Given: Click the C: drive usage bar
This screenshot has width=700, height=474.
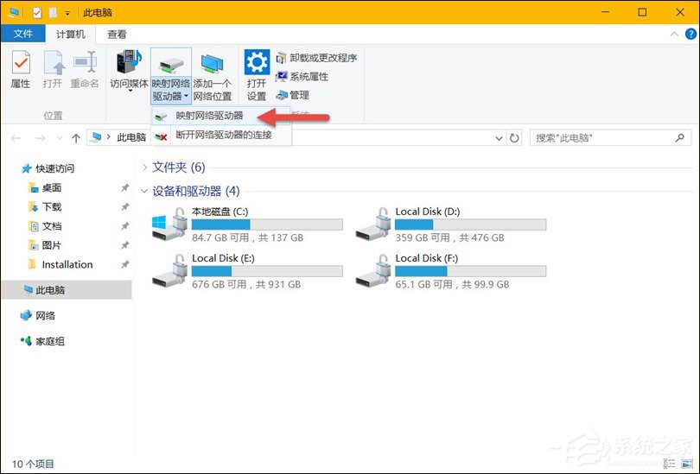Looking at the screenshot, I should click(x=267, y=224).
